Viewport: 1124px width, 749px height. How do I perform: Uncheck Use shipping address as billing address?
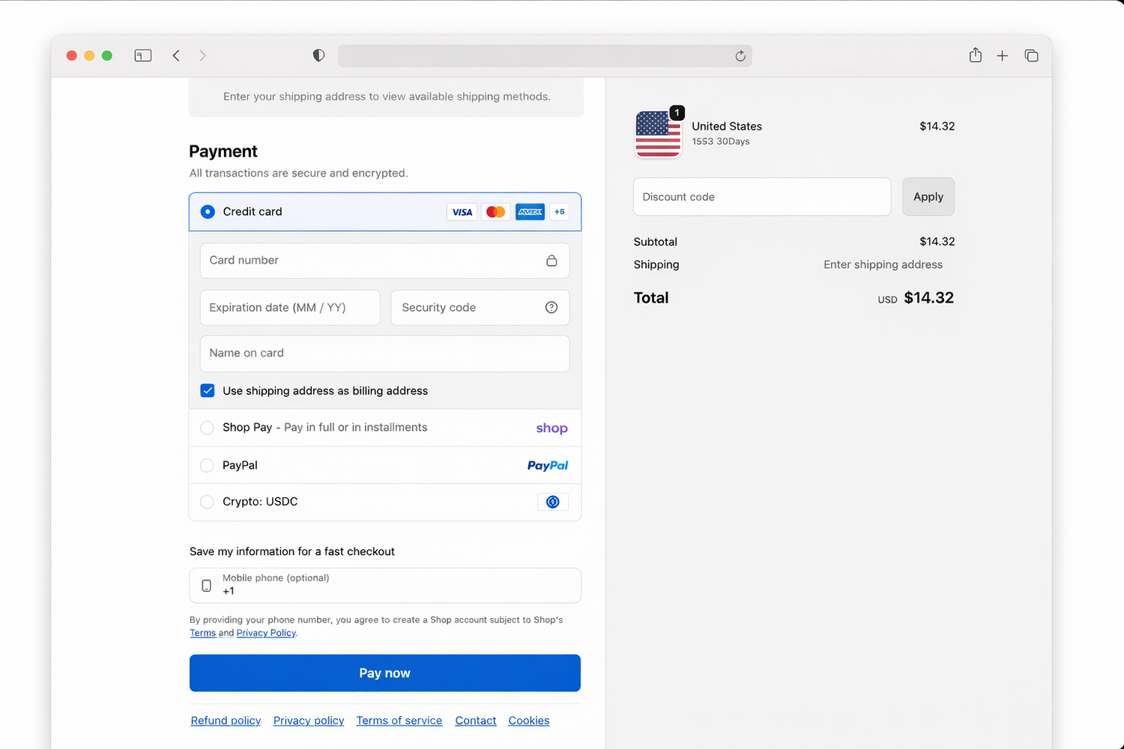(x=208, y=391)
